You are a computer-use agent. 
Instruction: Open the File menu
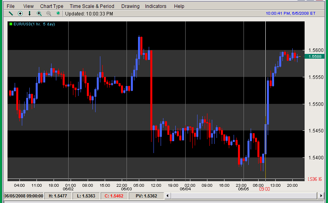[11, 6]
